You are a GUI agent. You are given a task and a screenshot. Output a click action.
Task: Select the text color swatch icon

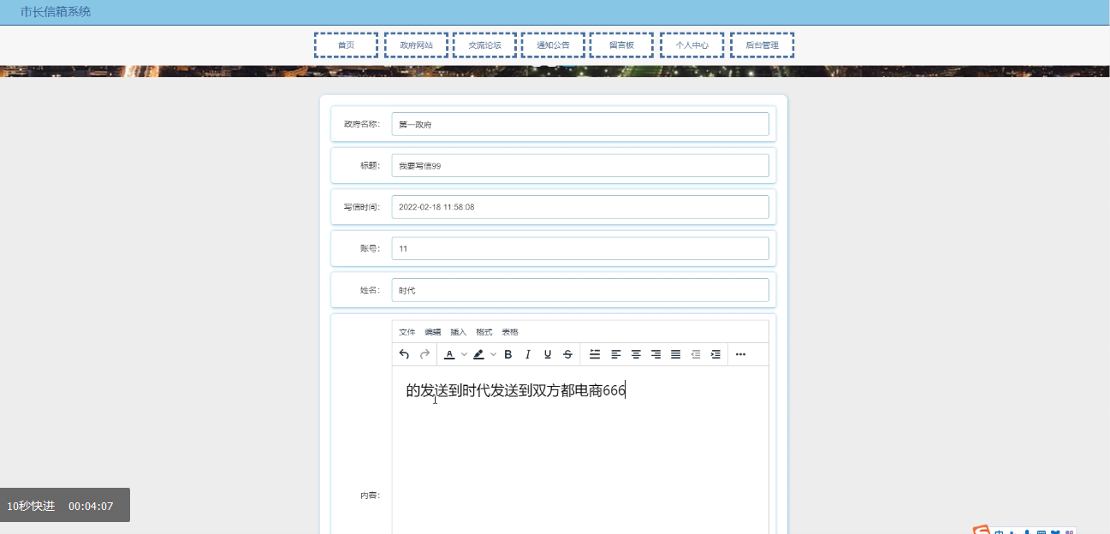[450, 353]
